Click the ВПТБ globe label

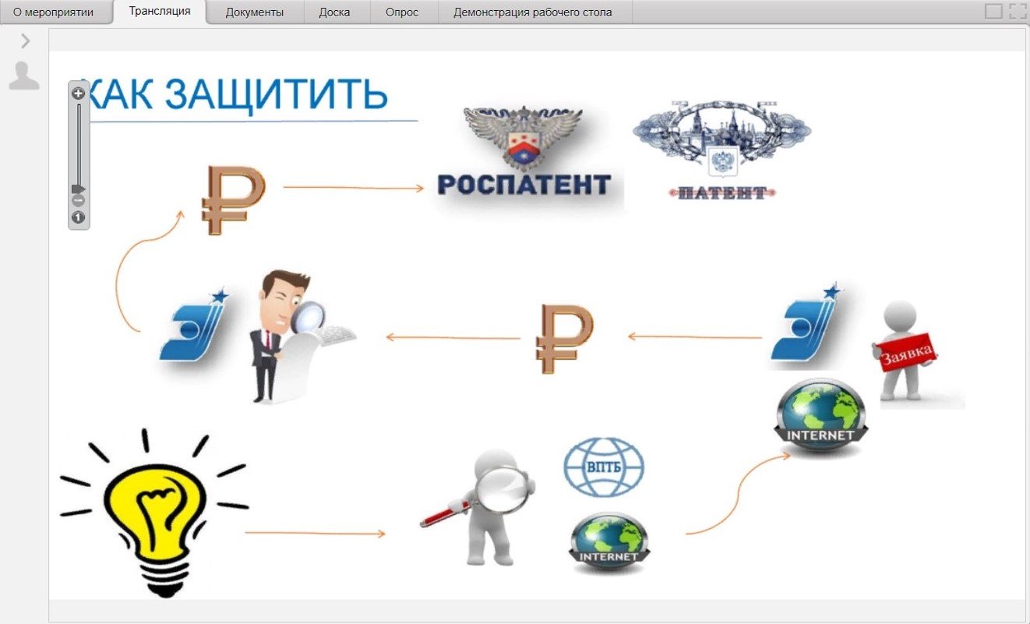(x=604, y=467)
